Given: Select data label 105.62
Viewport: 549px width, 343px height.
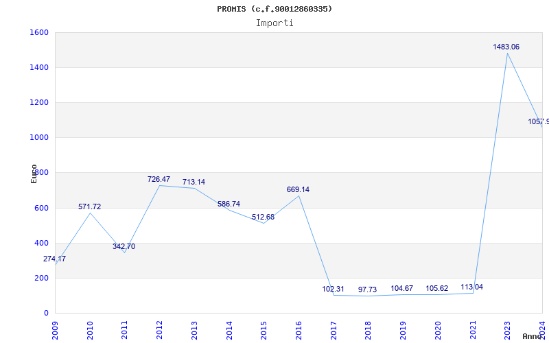Looking at the screenshot, I should point(436,288).
